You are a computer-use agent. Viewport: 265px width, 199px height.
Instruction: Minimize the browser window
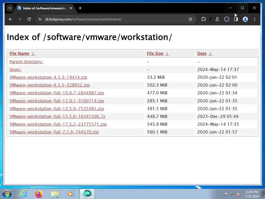click(231, 8)
